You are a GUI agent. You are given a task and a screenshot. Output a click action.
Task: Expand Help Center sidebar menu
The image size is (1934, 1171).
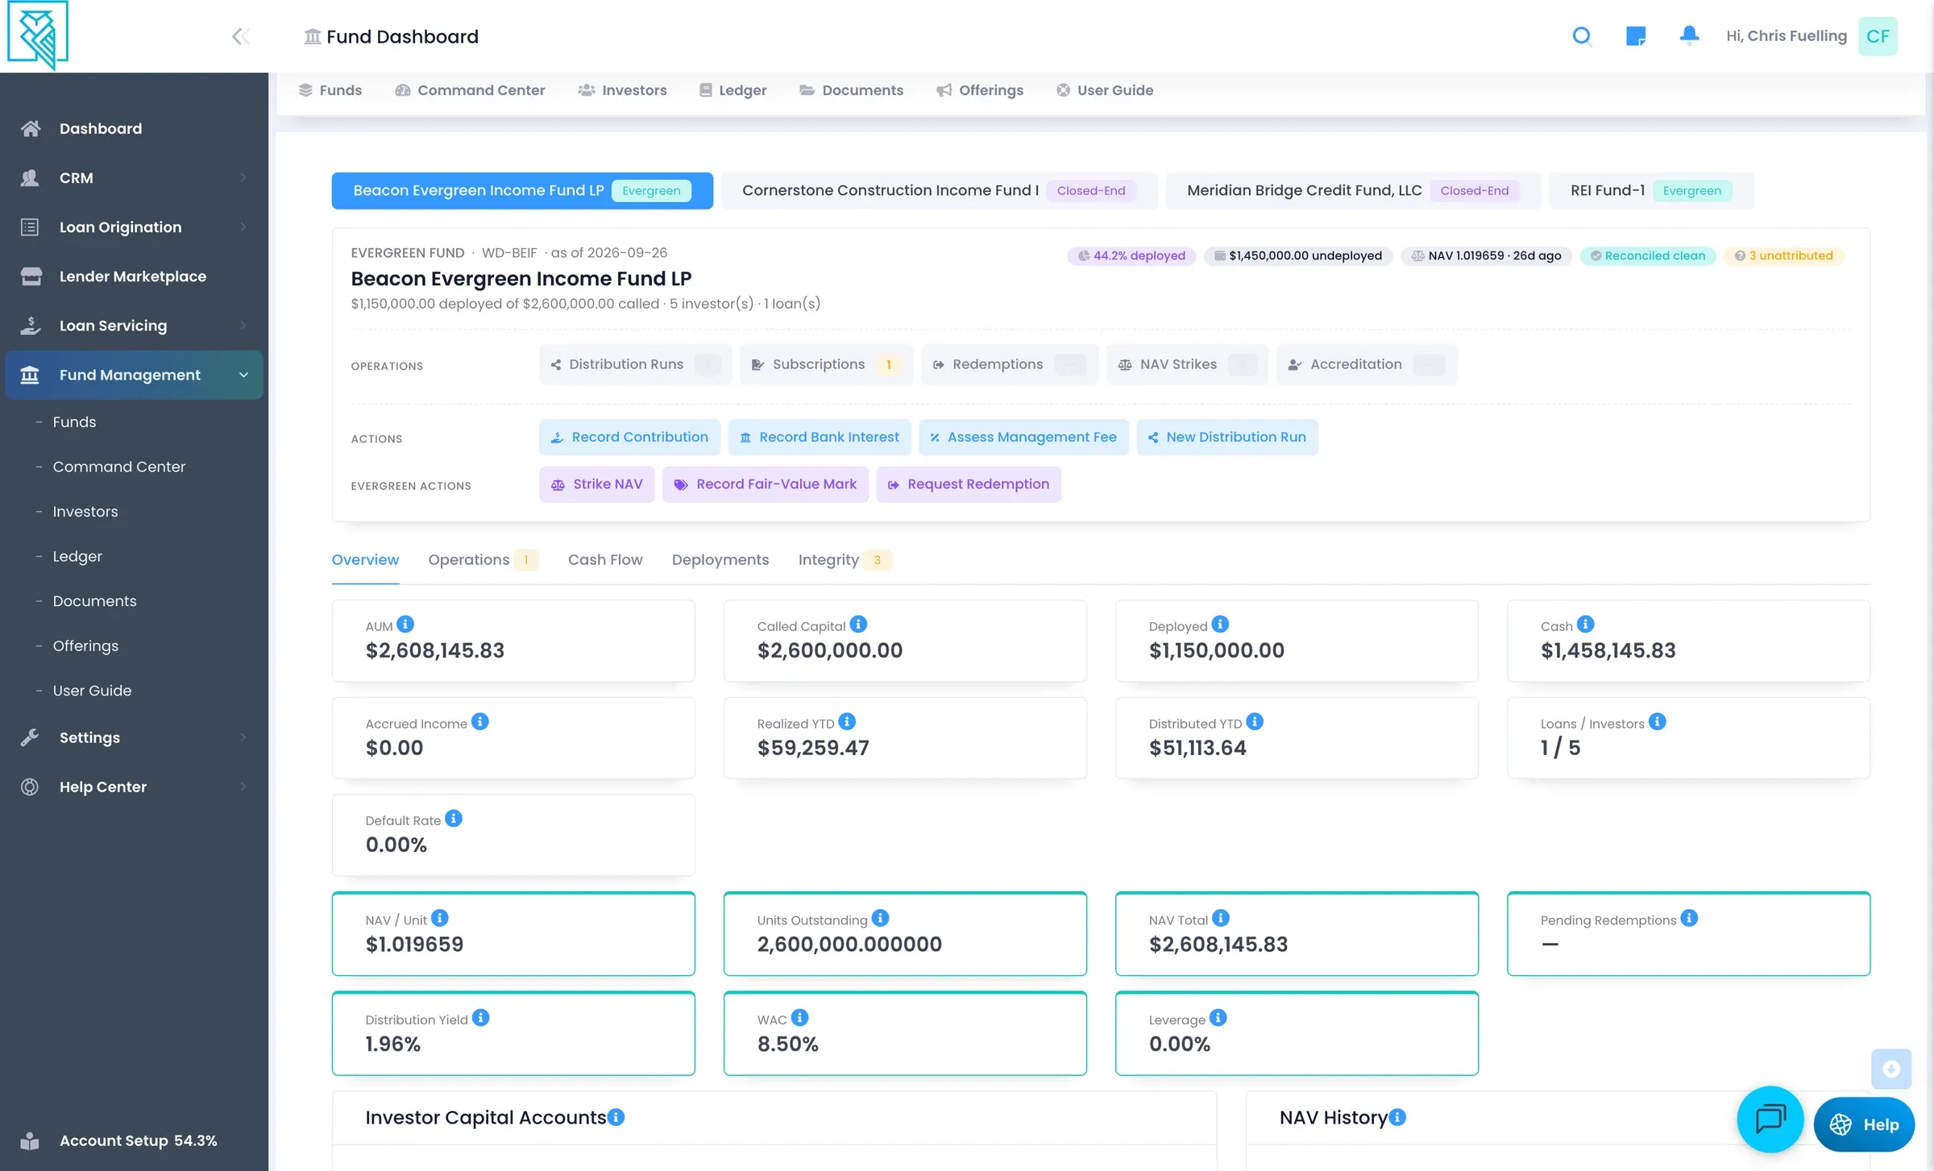pyautogui.click(x=134, y=787)
